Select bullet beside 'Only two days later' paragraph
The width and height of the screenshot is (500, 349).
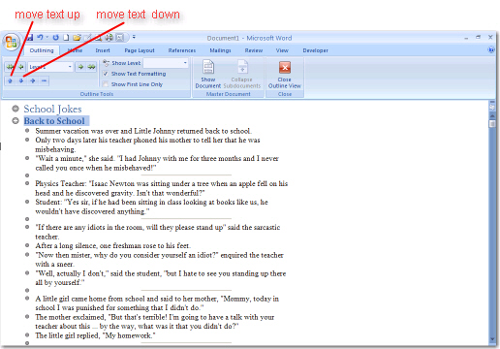click(27, 140)
